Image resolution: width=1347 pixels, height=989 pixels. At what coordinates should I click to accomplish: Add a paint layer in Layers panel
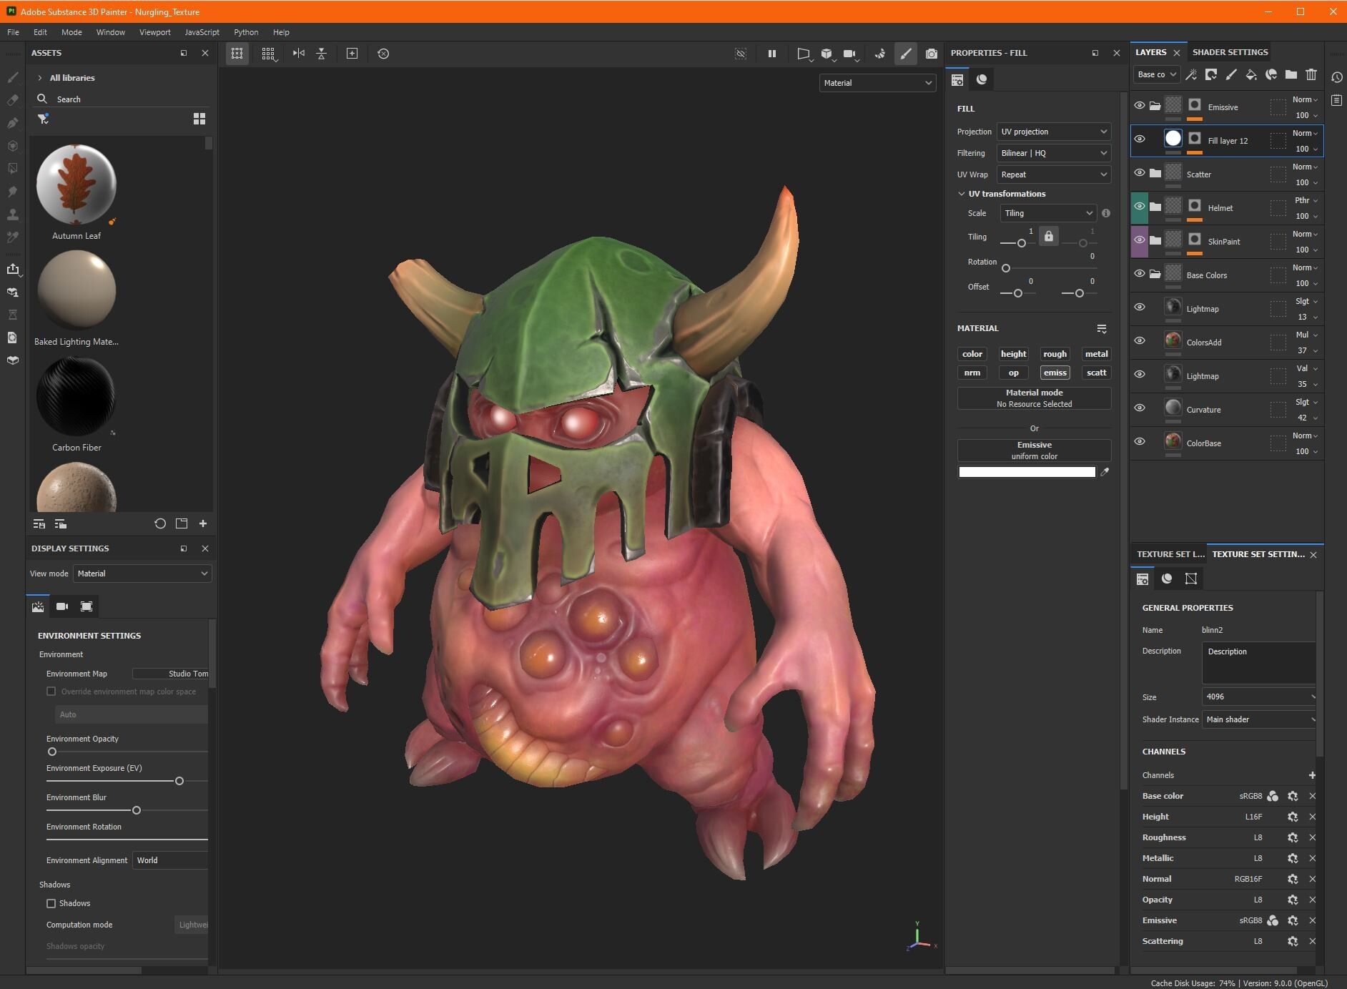tap(1231, 74)
